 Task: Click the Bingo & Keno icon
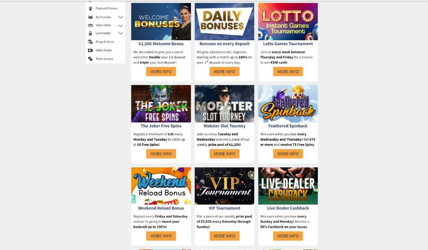coord(90,42)
